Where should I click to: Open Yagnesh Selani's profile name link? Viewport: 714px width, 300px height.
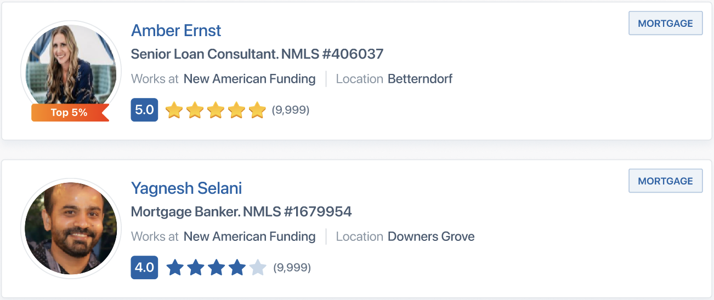186,188
